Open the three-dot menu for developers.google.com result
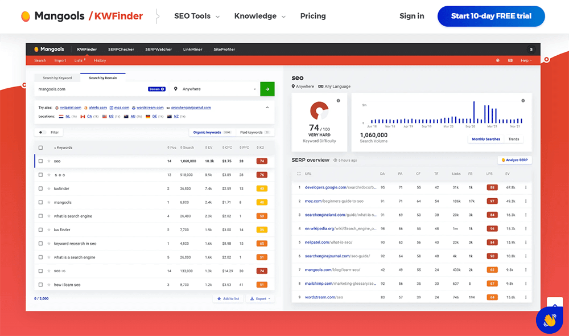Screen dimensions: 569x336 [x=526, y=187]
